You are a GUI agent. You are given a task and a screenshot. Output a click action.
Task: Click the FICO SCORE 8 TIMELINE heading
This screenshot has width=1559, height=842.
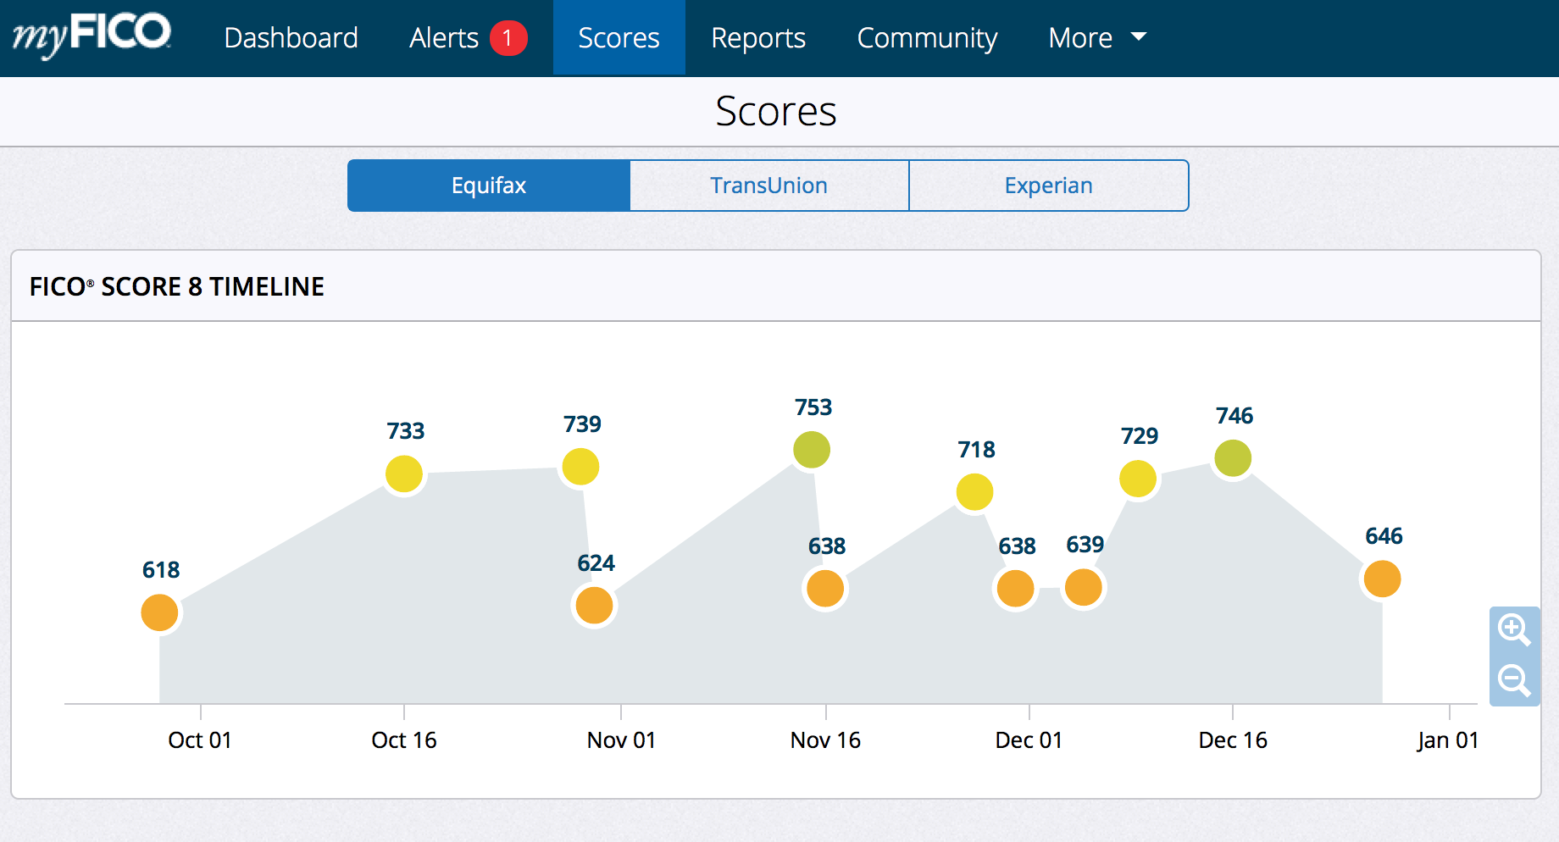[177, 286]
